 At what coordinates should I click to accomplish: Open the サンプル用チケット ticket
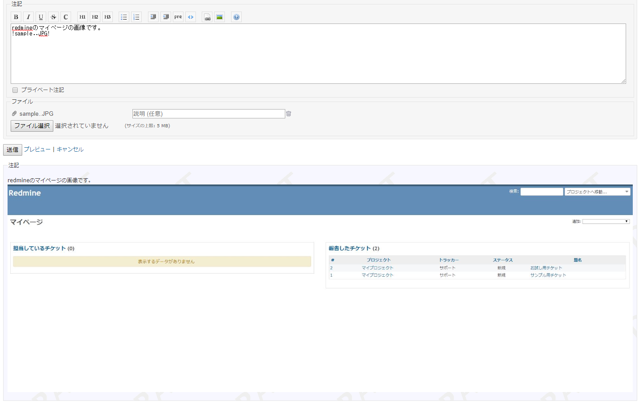(x=548, y=275)
